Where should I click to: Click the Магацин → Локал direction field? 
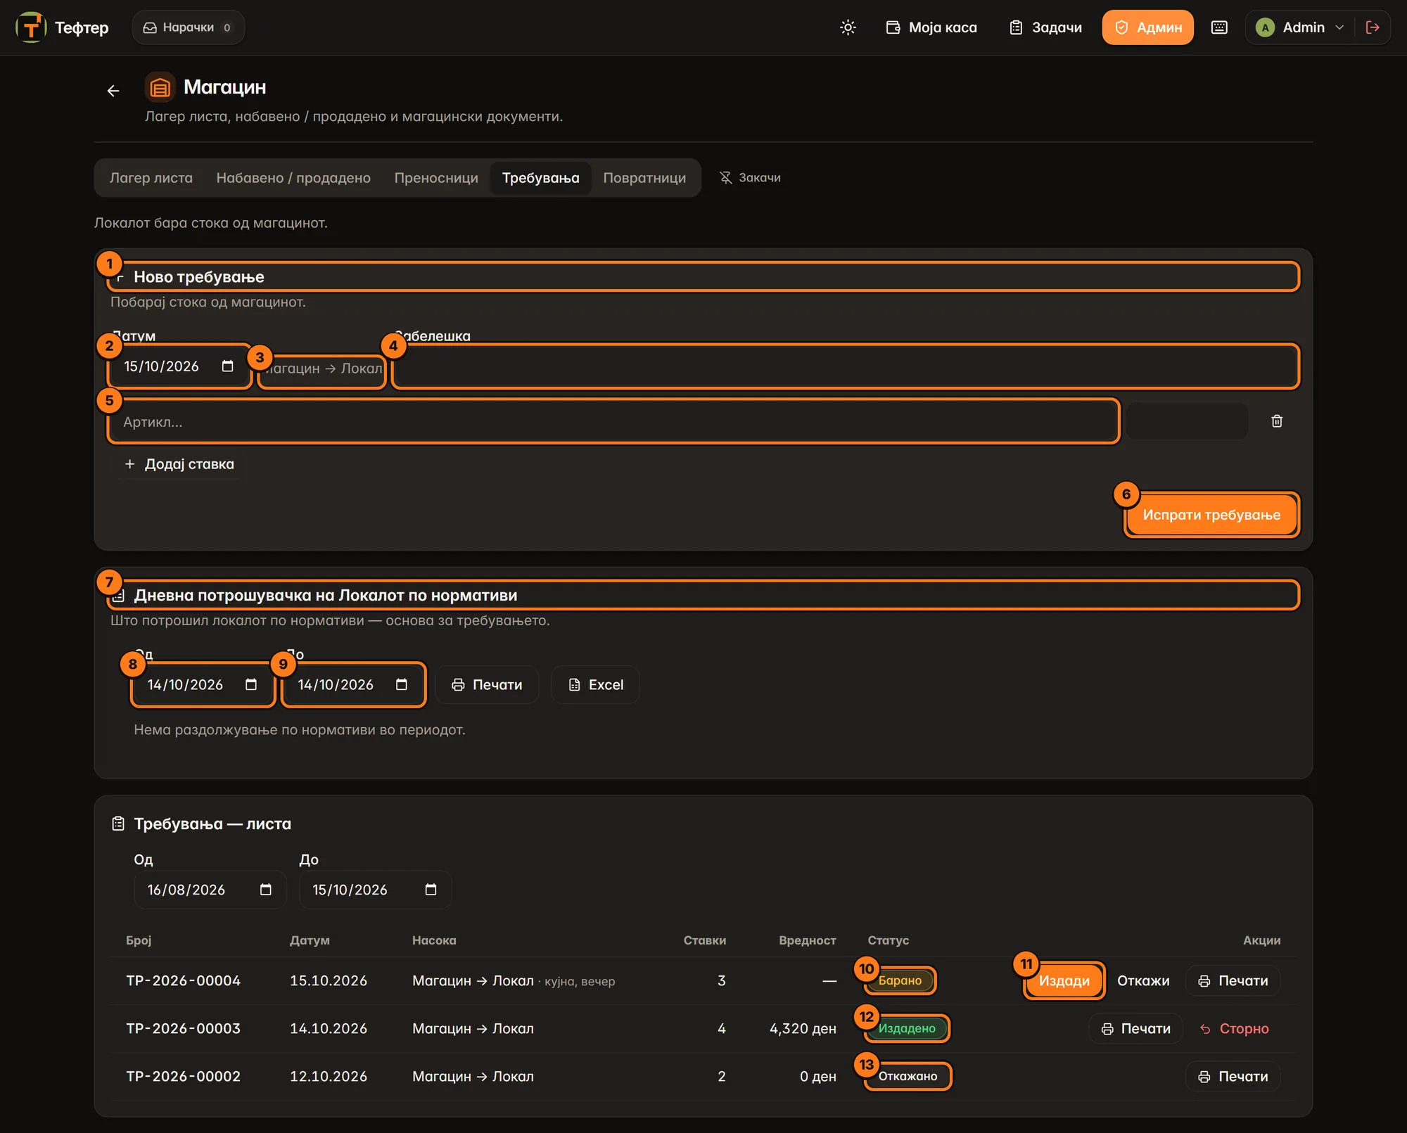[x=321, y=369]
